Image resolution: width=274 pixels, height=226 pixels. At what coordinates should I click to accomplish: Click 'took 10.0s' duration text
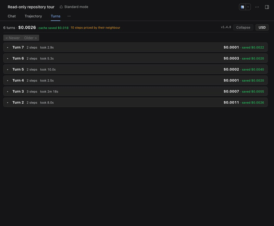[x=48, y=70]
